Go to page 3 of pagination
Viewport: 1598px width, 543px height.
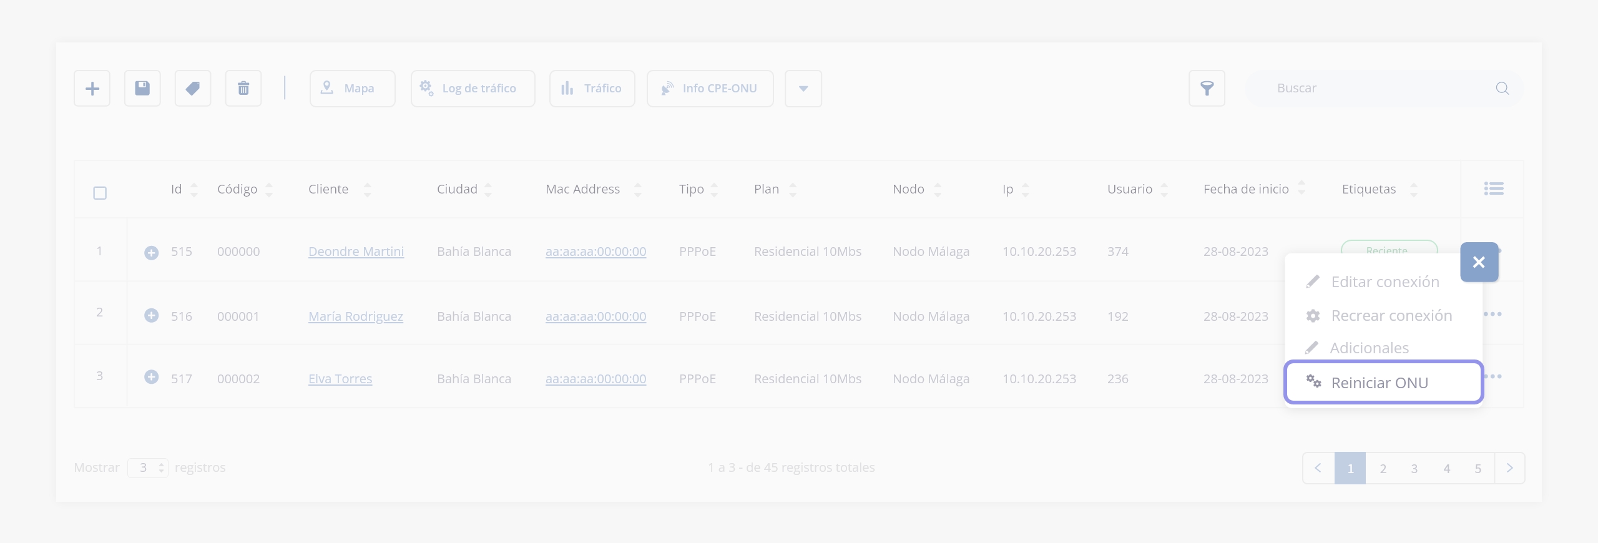point(1414,468)
